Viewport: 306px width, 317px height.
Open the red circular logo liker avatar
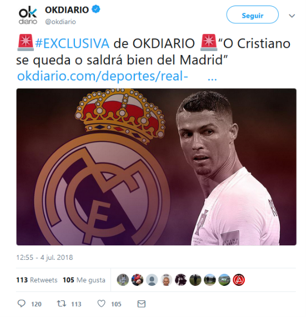(x=239, y=280)
